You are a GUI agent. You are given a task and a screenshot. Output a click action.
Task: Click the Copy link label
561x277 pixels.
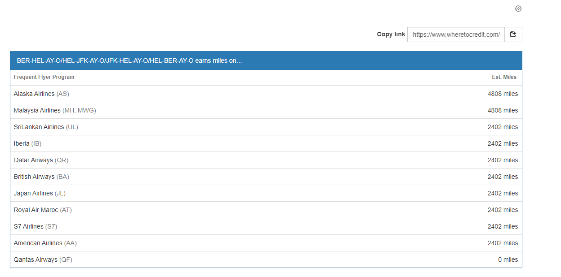click(x=391, y=35)
